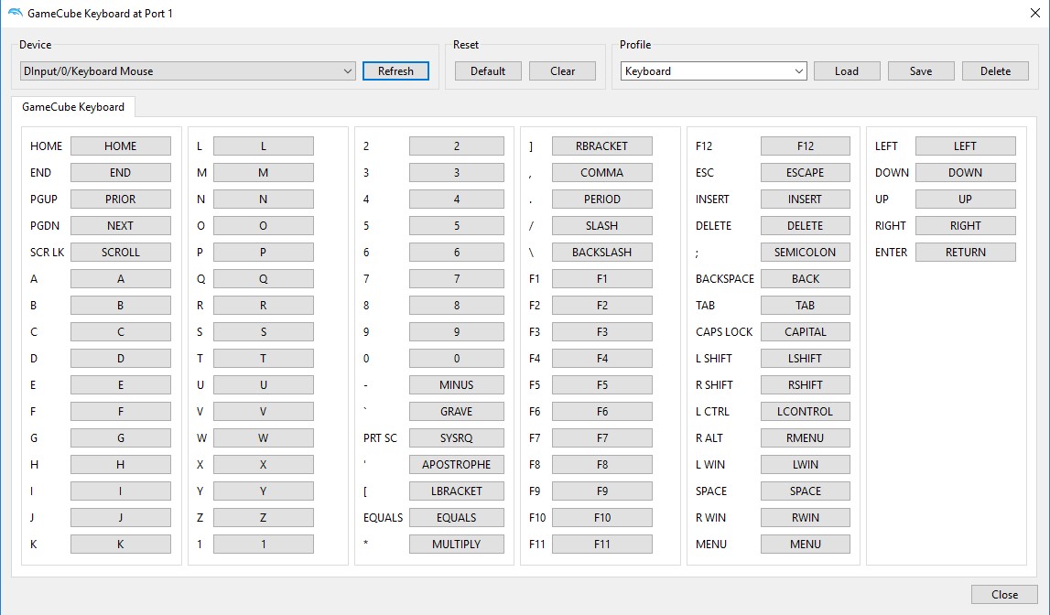Click the LWIN mapping button

point(806,464)
